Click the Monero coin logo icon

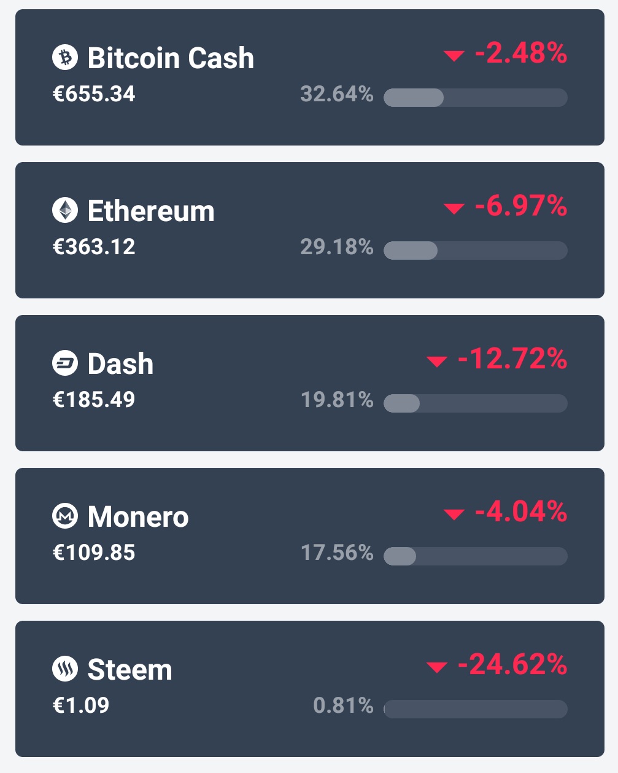click(x=65, y=516)
